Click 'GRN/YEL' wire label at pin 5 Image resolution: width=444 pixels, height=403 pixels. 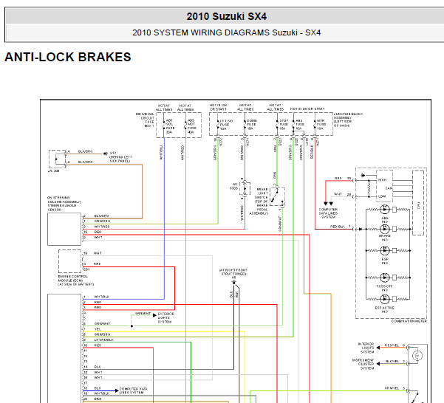point(392,388)
